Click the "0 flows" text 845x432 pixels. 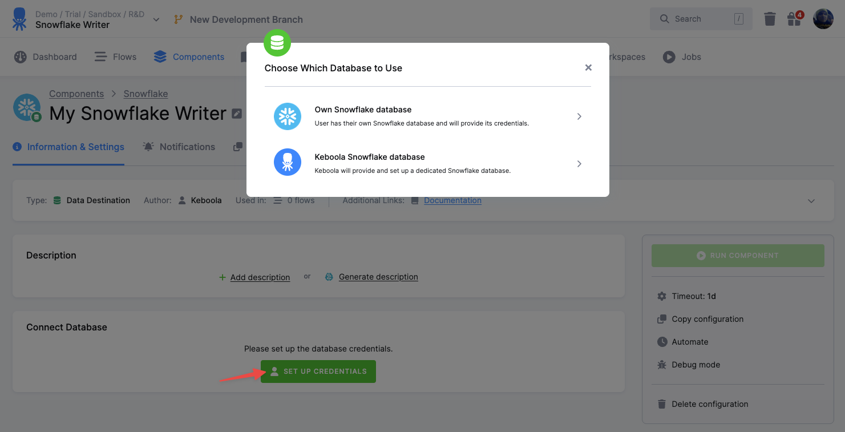click(x=301, y=200)
